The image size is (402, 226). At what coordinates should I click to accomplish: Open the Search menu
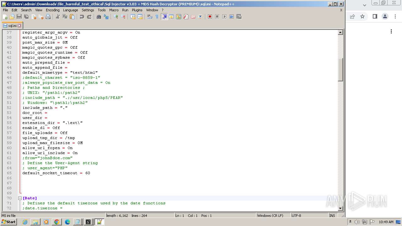pos(26,10)
